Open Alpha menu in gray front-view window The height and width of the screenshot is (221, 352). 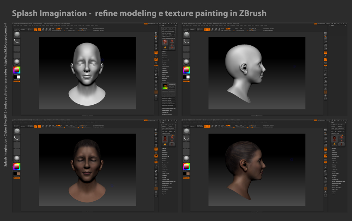pos(14,25)
